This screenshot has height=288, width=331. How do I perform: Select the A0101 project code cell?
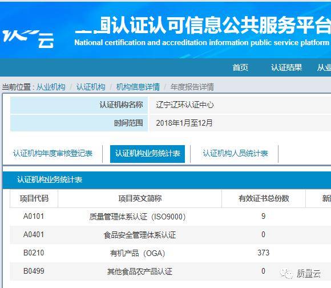click(x=34, y=217)
